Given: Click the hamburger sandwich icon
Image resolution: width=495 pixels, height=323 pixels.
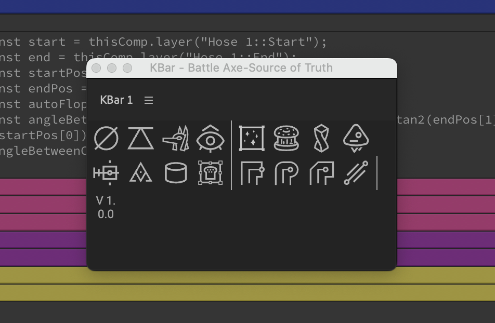Looking at the screenshot, I should (286, 138).
